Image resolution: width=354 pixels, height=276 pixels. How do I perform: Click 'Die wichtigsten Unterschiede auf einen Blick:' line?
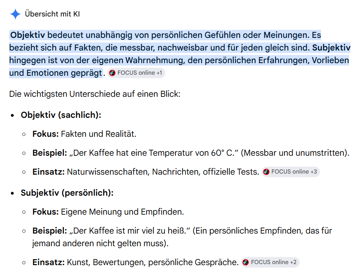[95, 94]
